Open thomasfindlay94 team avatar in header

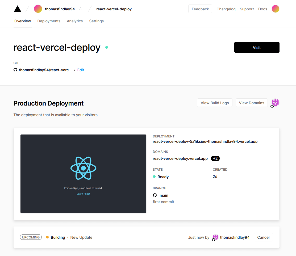(x=38, y=9)
